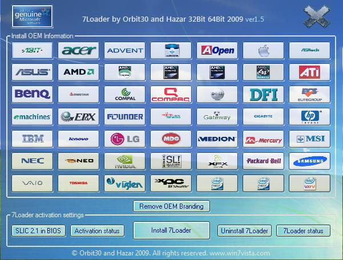The image size is (343, 260).
Task: Select the Samsung OEM logo
Action: [309, 161]
